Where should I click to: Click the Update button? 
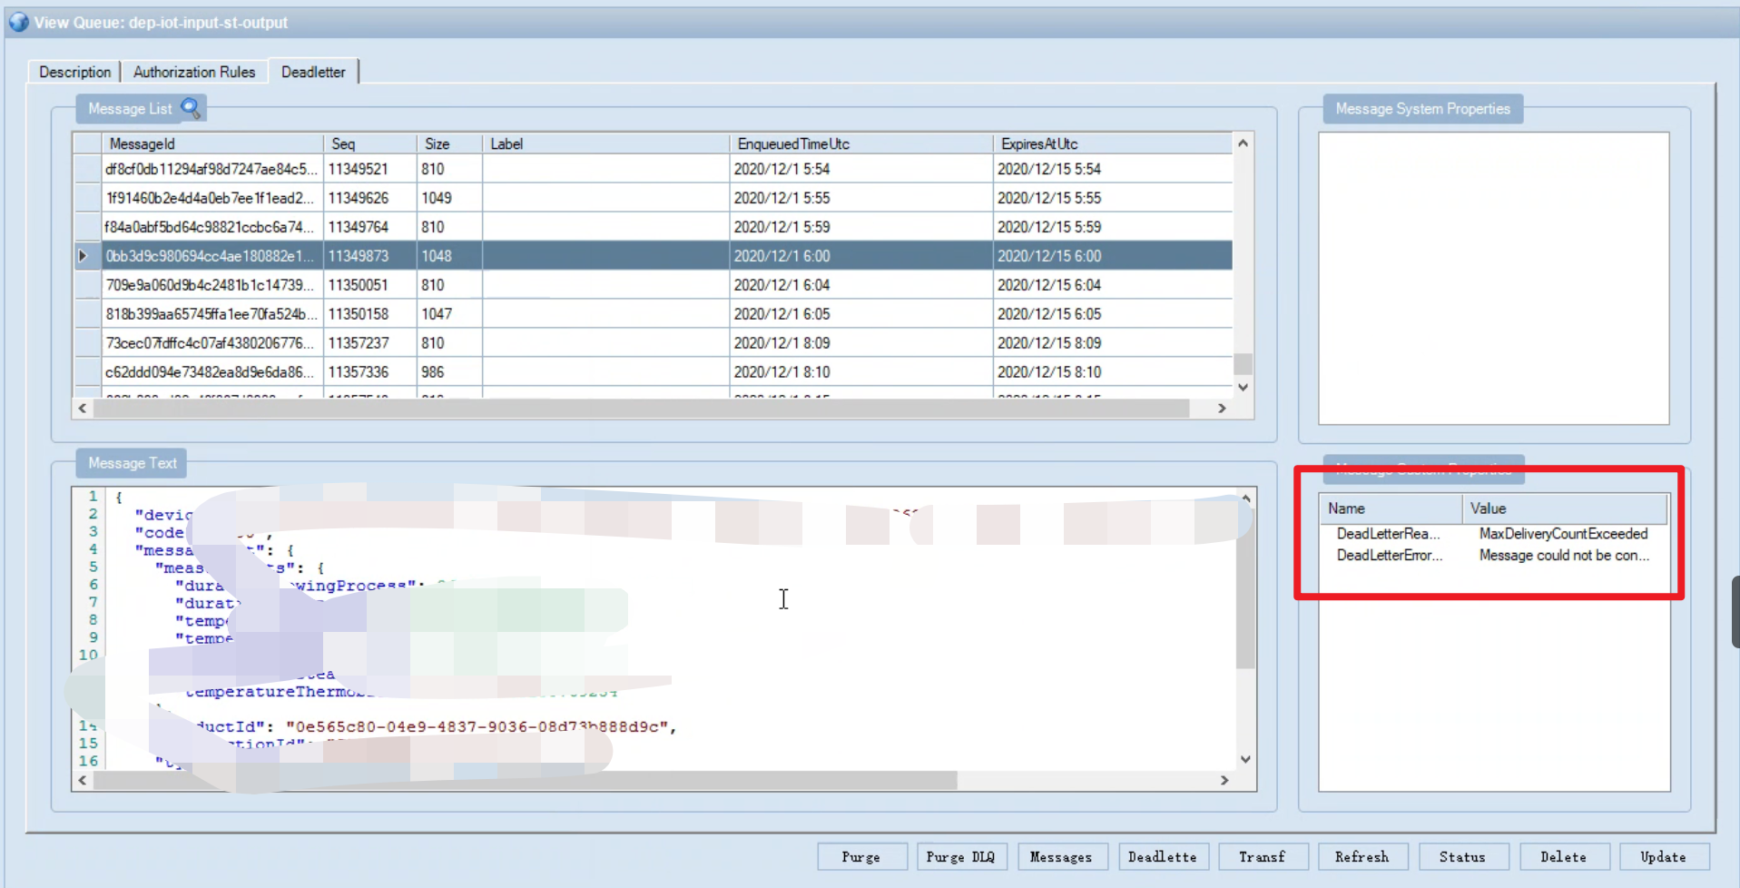1662,856
